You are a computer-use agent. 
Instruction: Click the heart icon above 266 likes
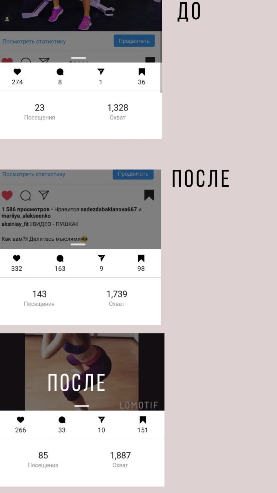[x=20, y=420]
